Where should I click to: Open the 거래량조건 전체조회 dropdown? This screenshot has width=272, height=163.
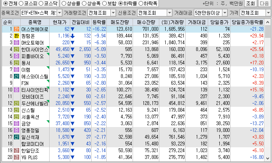(x=113, y=13)
